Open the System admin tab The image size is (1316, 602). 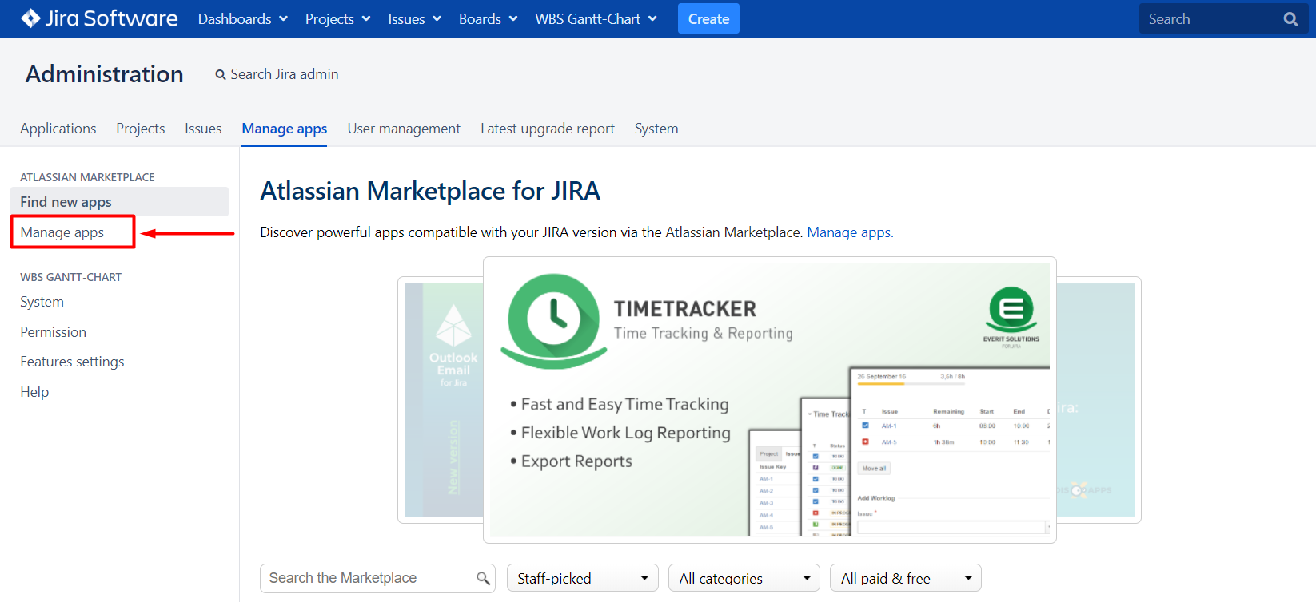pos(656,129)
